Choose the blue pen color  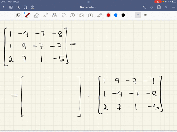point(116,15)
